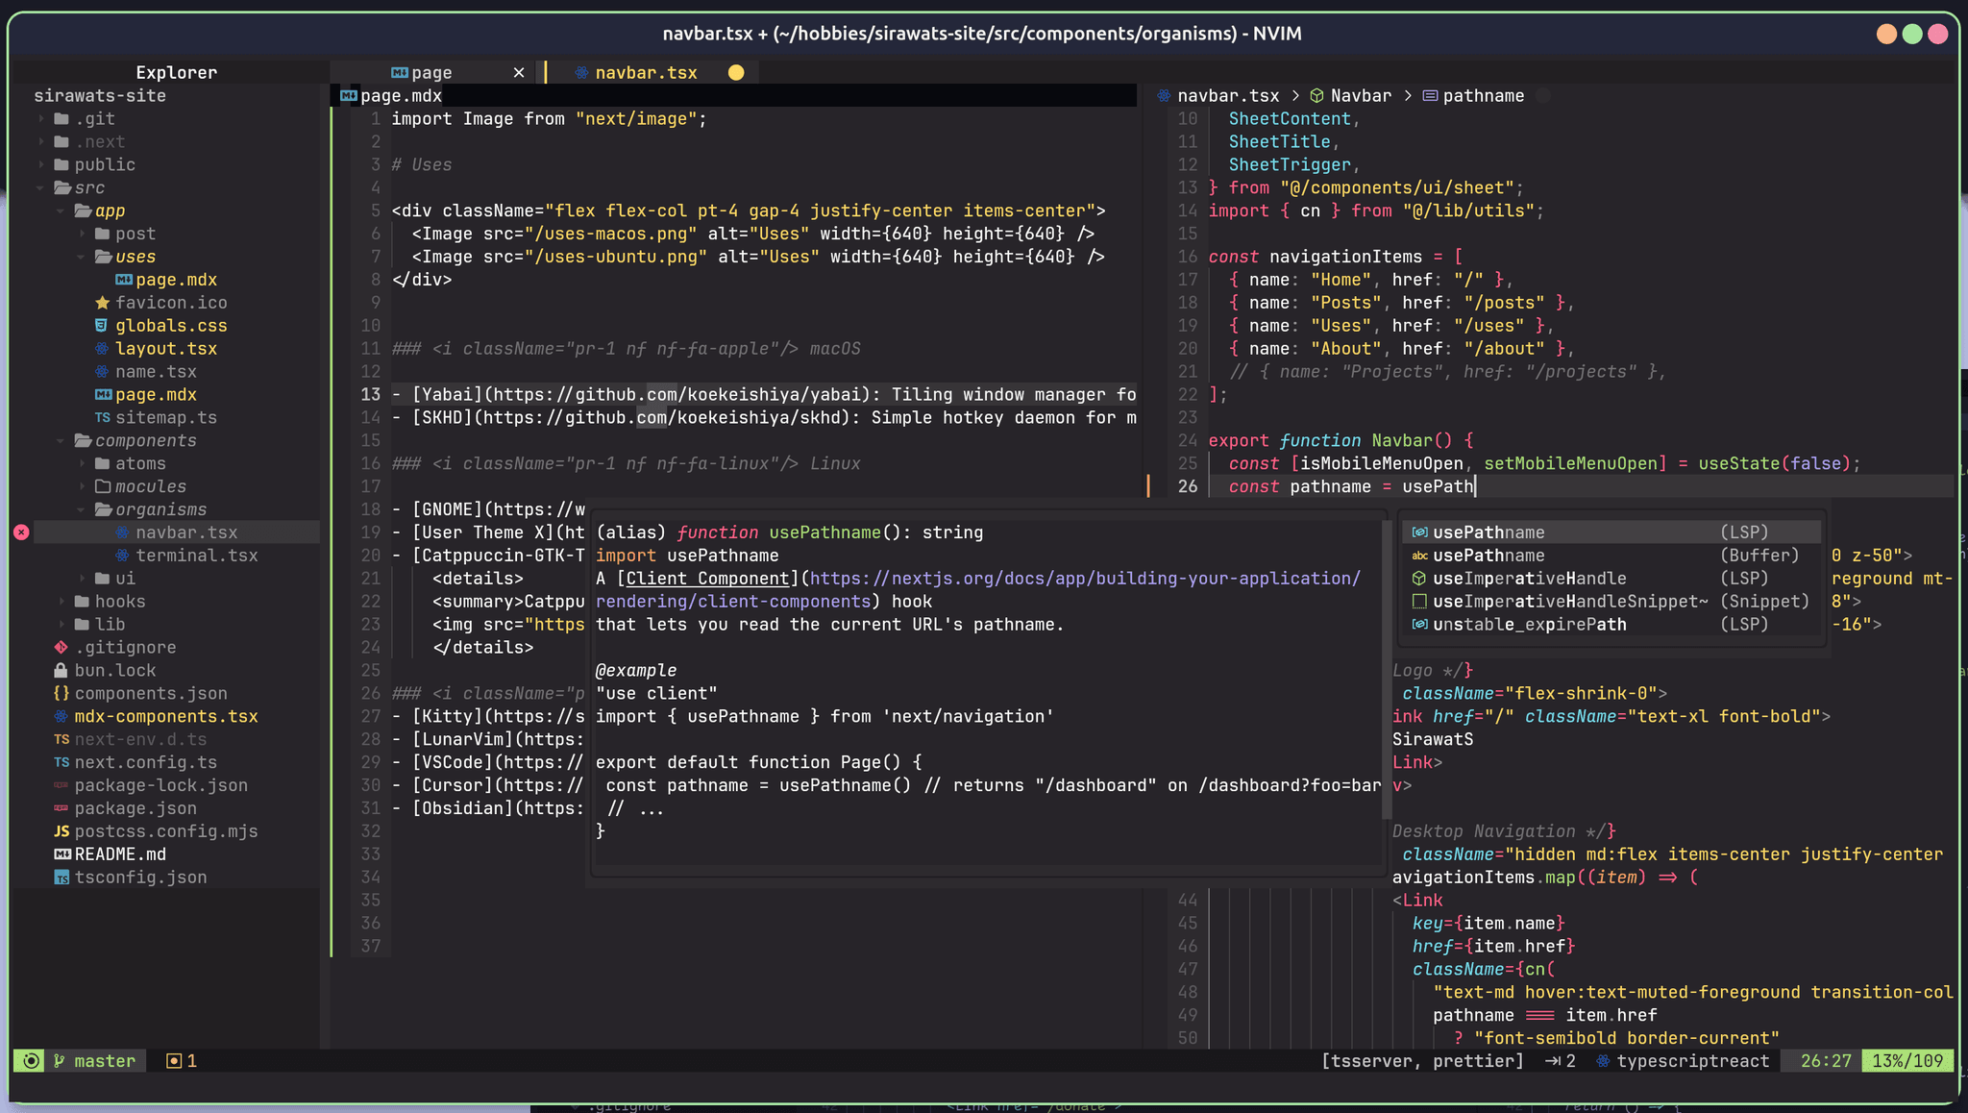
Task: Open name.tsx in the explorer
Action: coord(156,372)
